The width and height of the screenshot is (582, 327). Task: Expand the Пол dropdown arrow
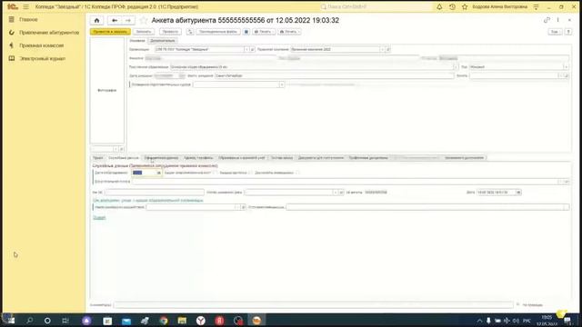(566, 67)
